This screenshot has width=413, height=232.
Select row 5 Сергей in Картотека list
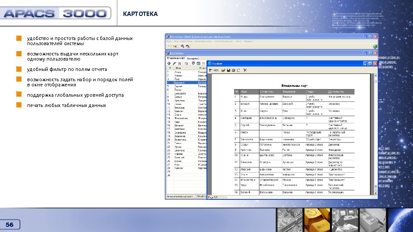(187, 86)
